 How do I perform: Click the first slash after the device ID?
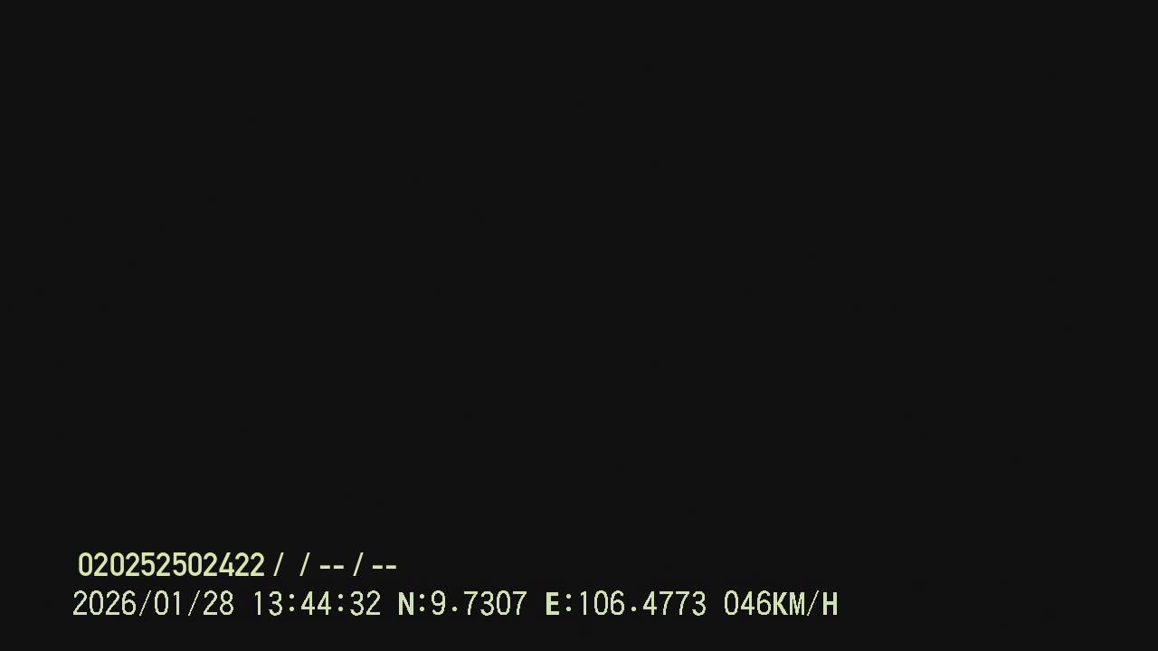pyautogui.click(x=279, y=566)
